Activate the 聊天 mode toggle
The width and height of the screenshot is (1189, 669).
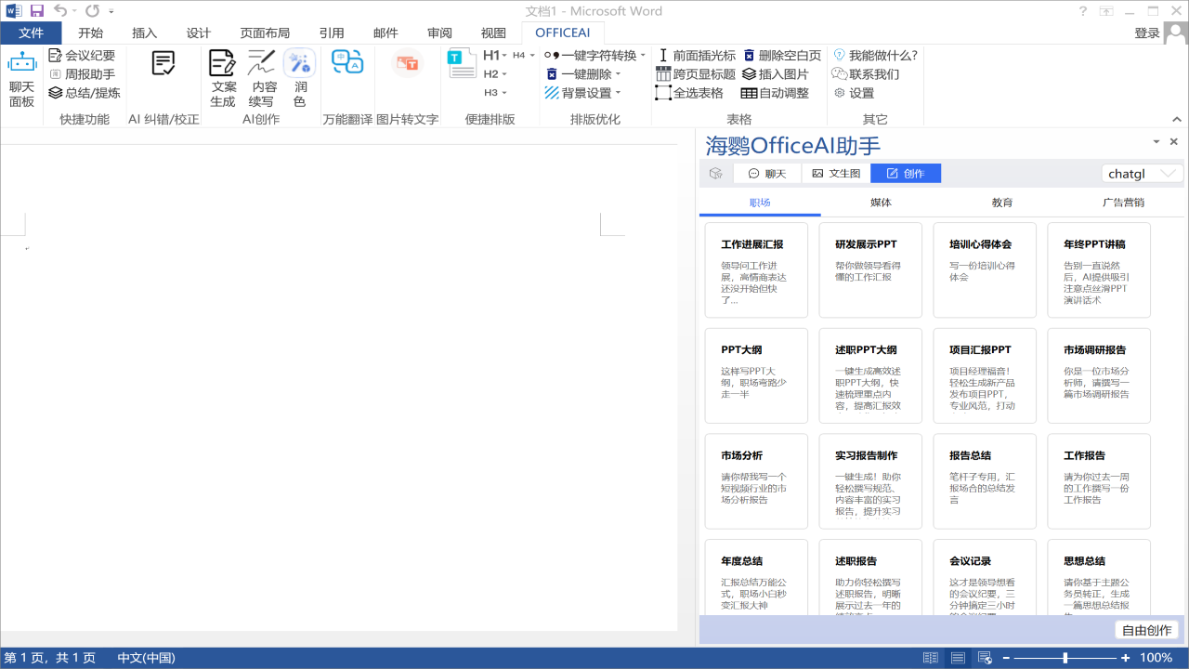767,173
